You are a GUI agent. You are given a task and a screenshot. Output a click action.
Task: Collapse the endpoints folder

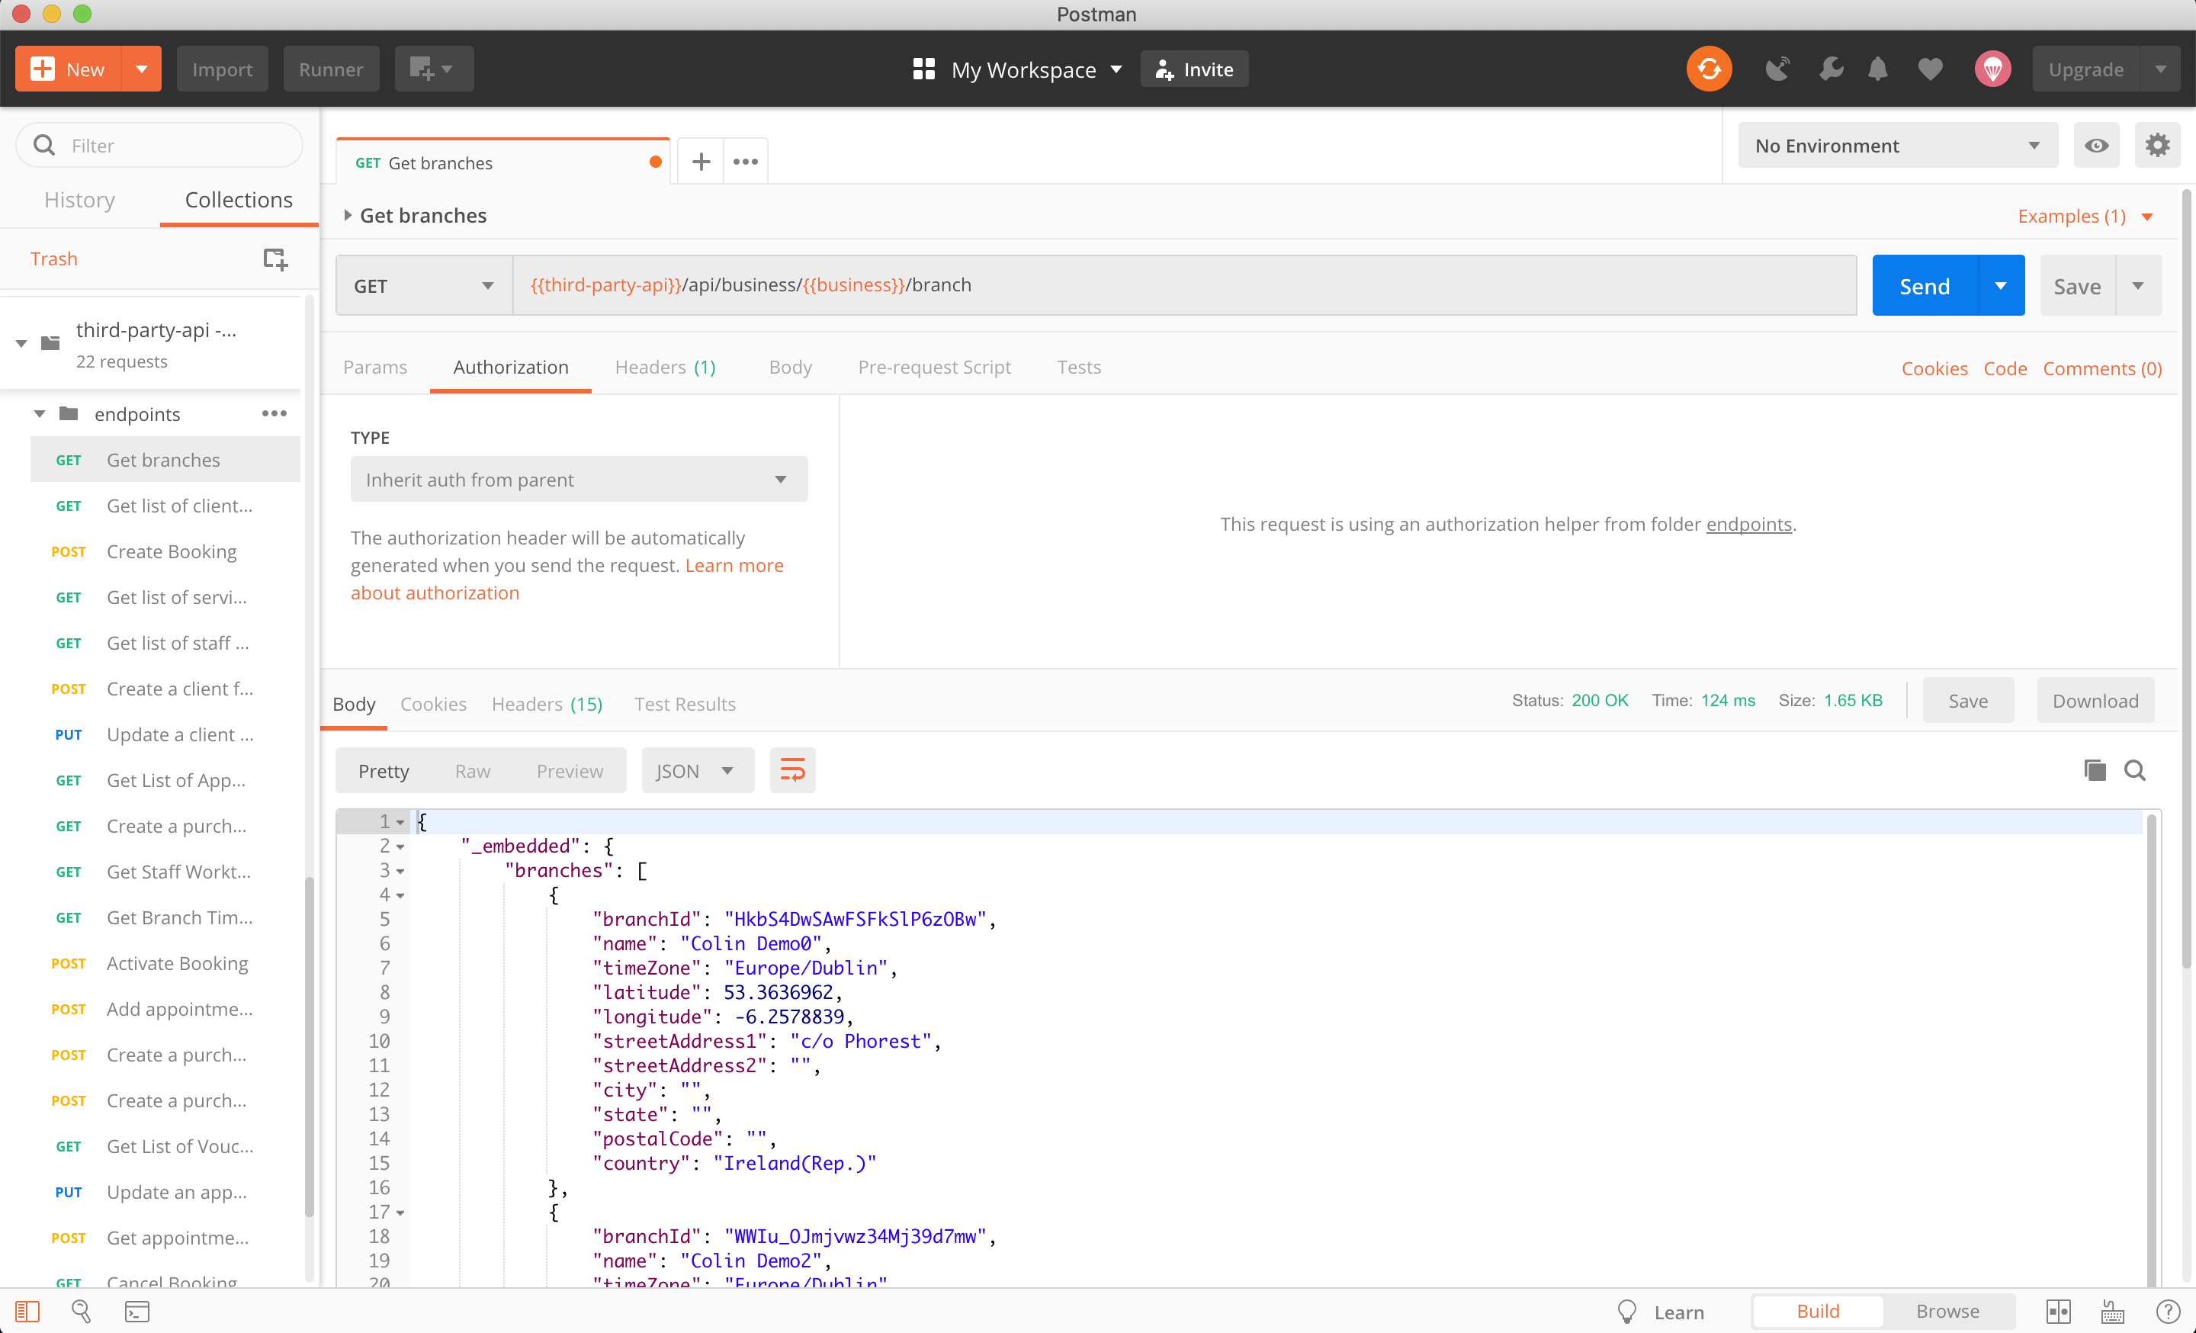pos(39,414)
